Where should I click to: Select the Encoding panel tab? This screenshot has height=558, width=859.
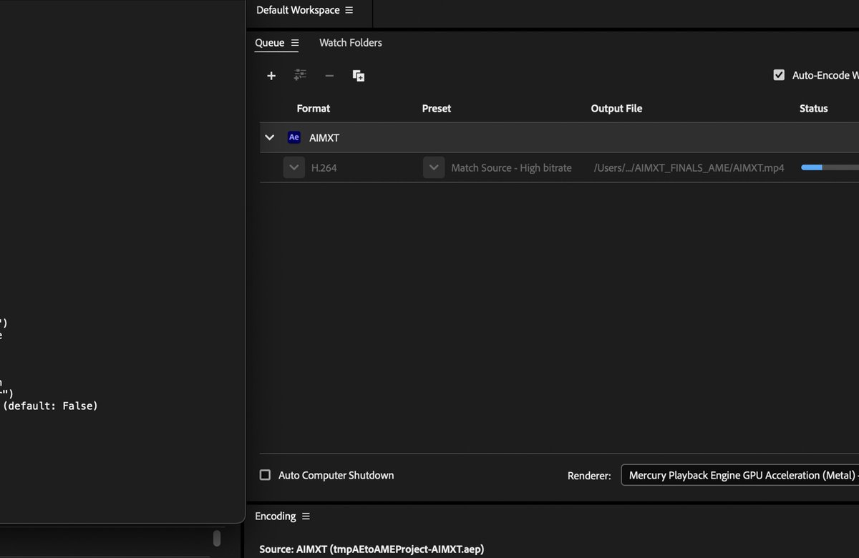coord(276,517)
